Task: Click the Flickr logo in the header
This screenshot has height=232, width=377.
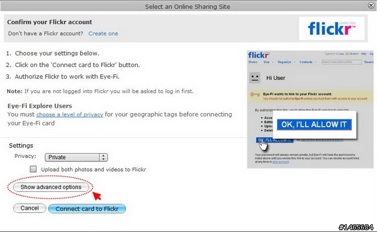Action: click(x=332, y=28)
